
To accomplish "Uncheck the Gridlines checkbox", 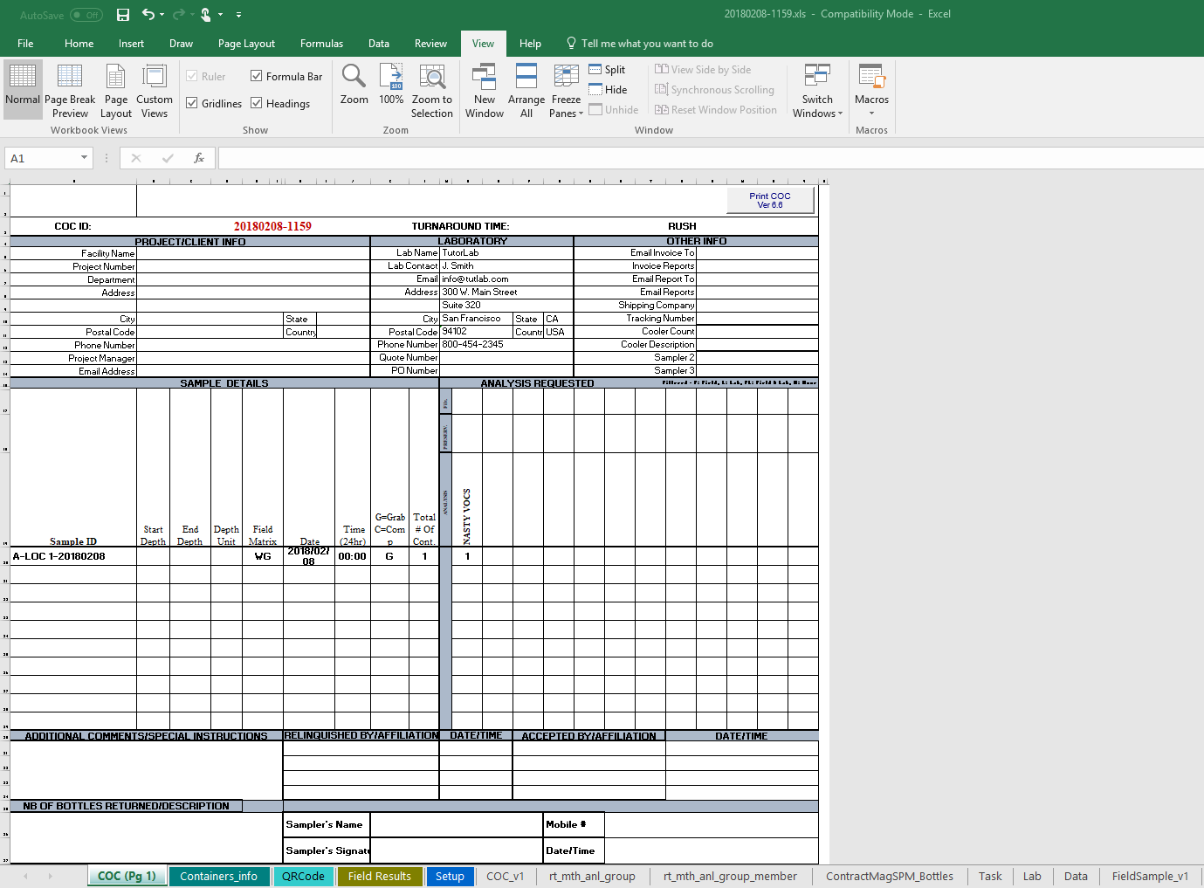I will tap(192, 103).
